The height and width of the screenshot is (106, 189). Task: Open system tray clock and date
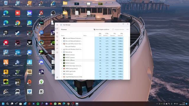coord(183,104)
